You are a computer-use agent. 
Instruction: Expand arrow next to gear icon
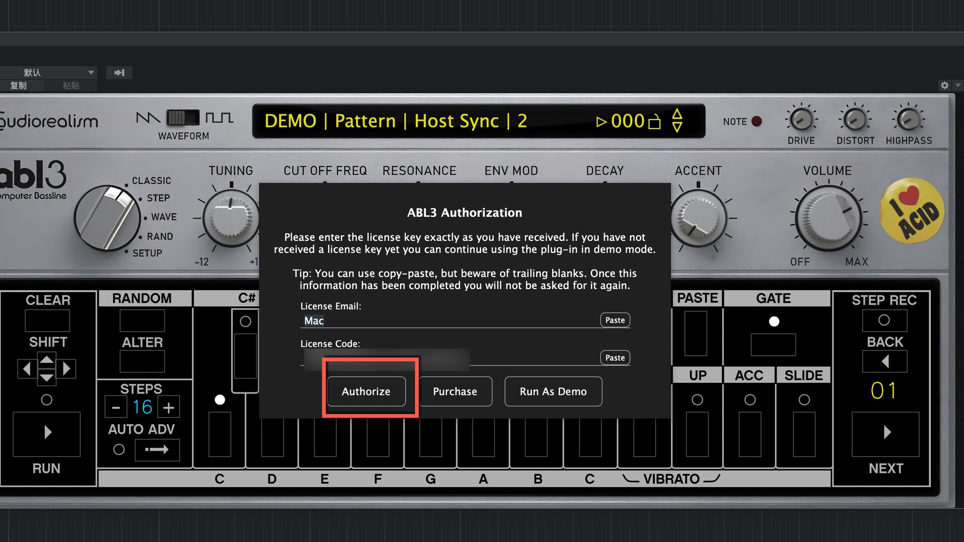(958, 85)
